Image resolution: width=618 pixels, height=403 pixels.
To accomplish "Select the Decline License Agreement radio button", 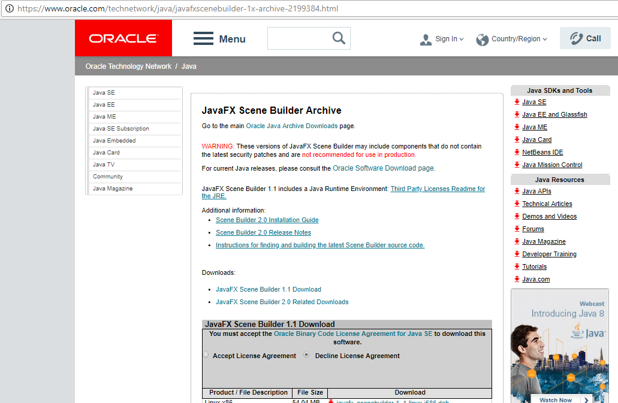I will click(x=306, y=354).
